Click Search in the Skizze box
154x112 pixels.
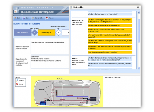(20, 80)
